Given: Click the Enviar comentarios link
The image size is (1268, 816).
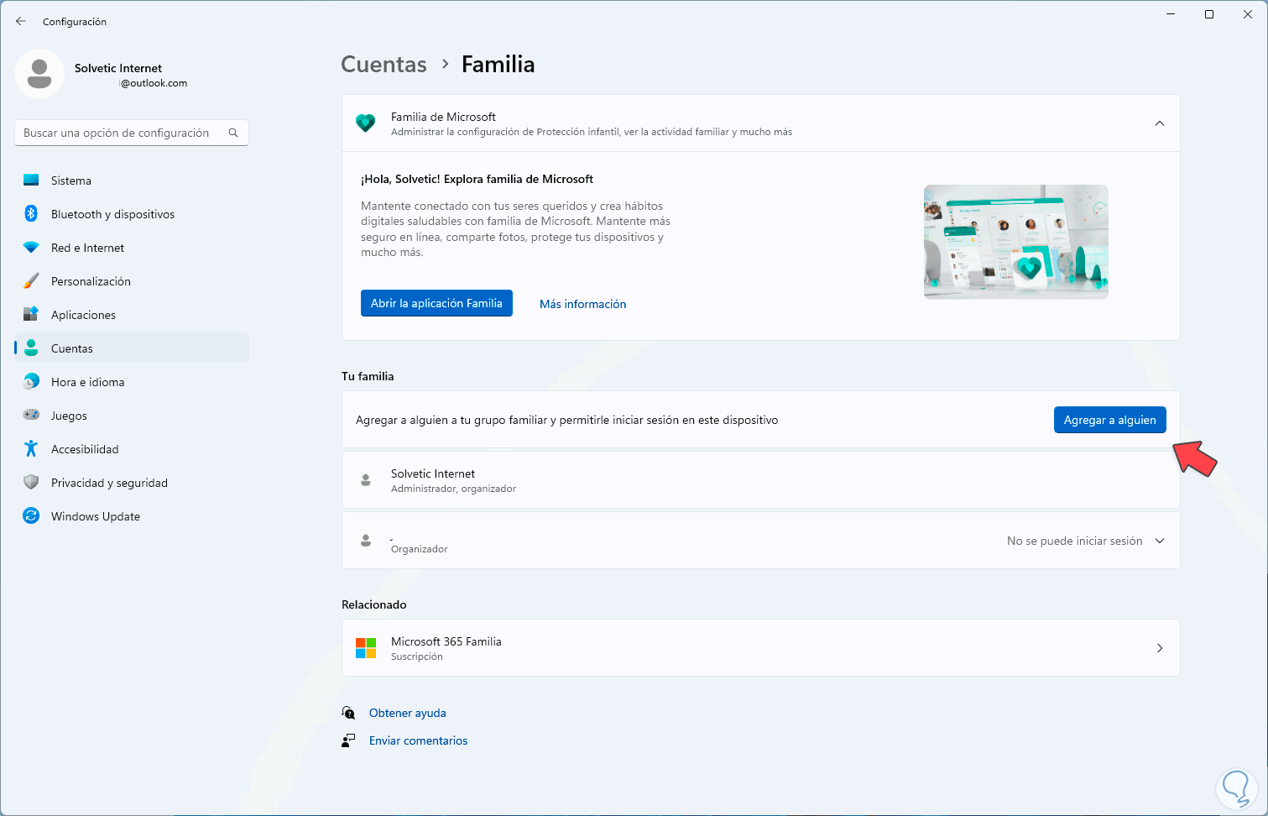Looking at the screenshot, I should point(419,740).
